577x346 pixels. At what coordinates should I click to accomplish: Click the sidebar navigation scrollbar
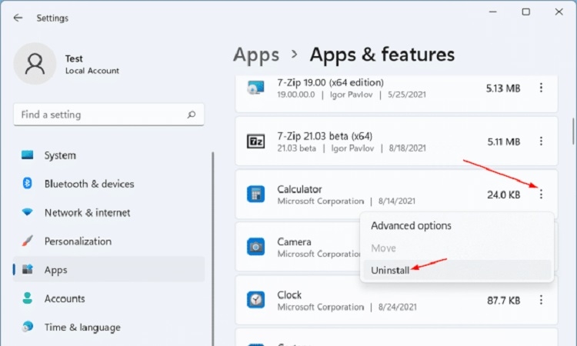pos(212,248)
